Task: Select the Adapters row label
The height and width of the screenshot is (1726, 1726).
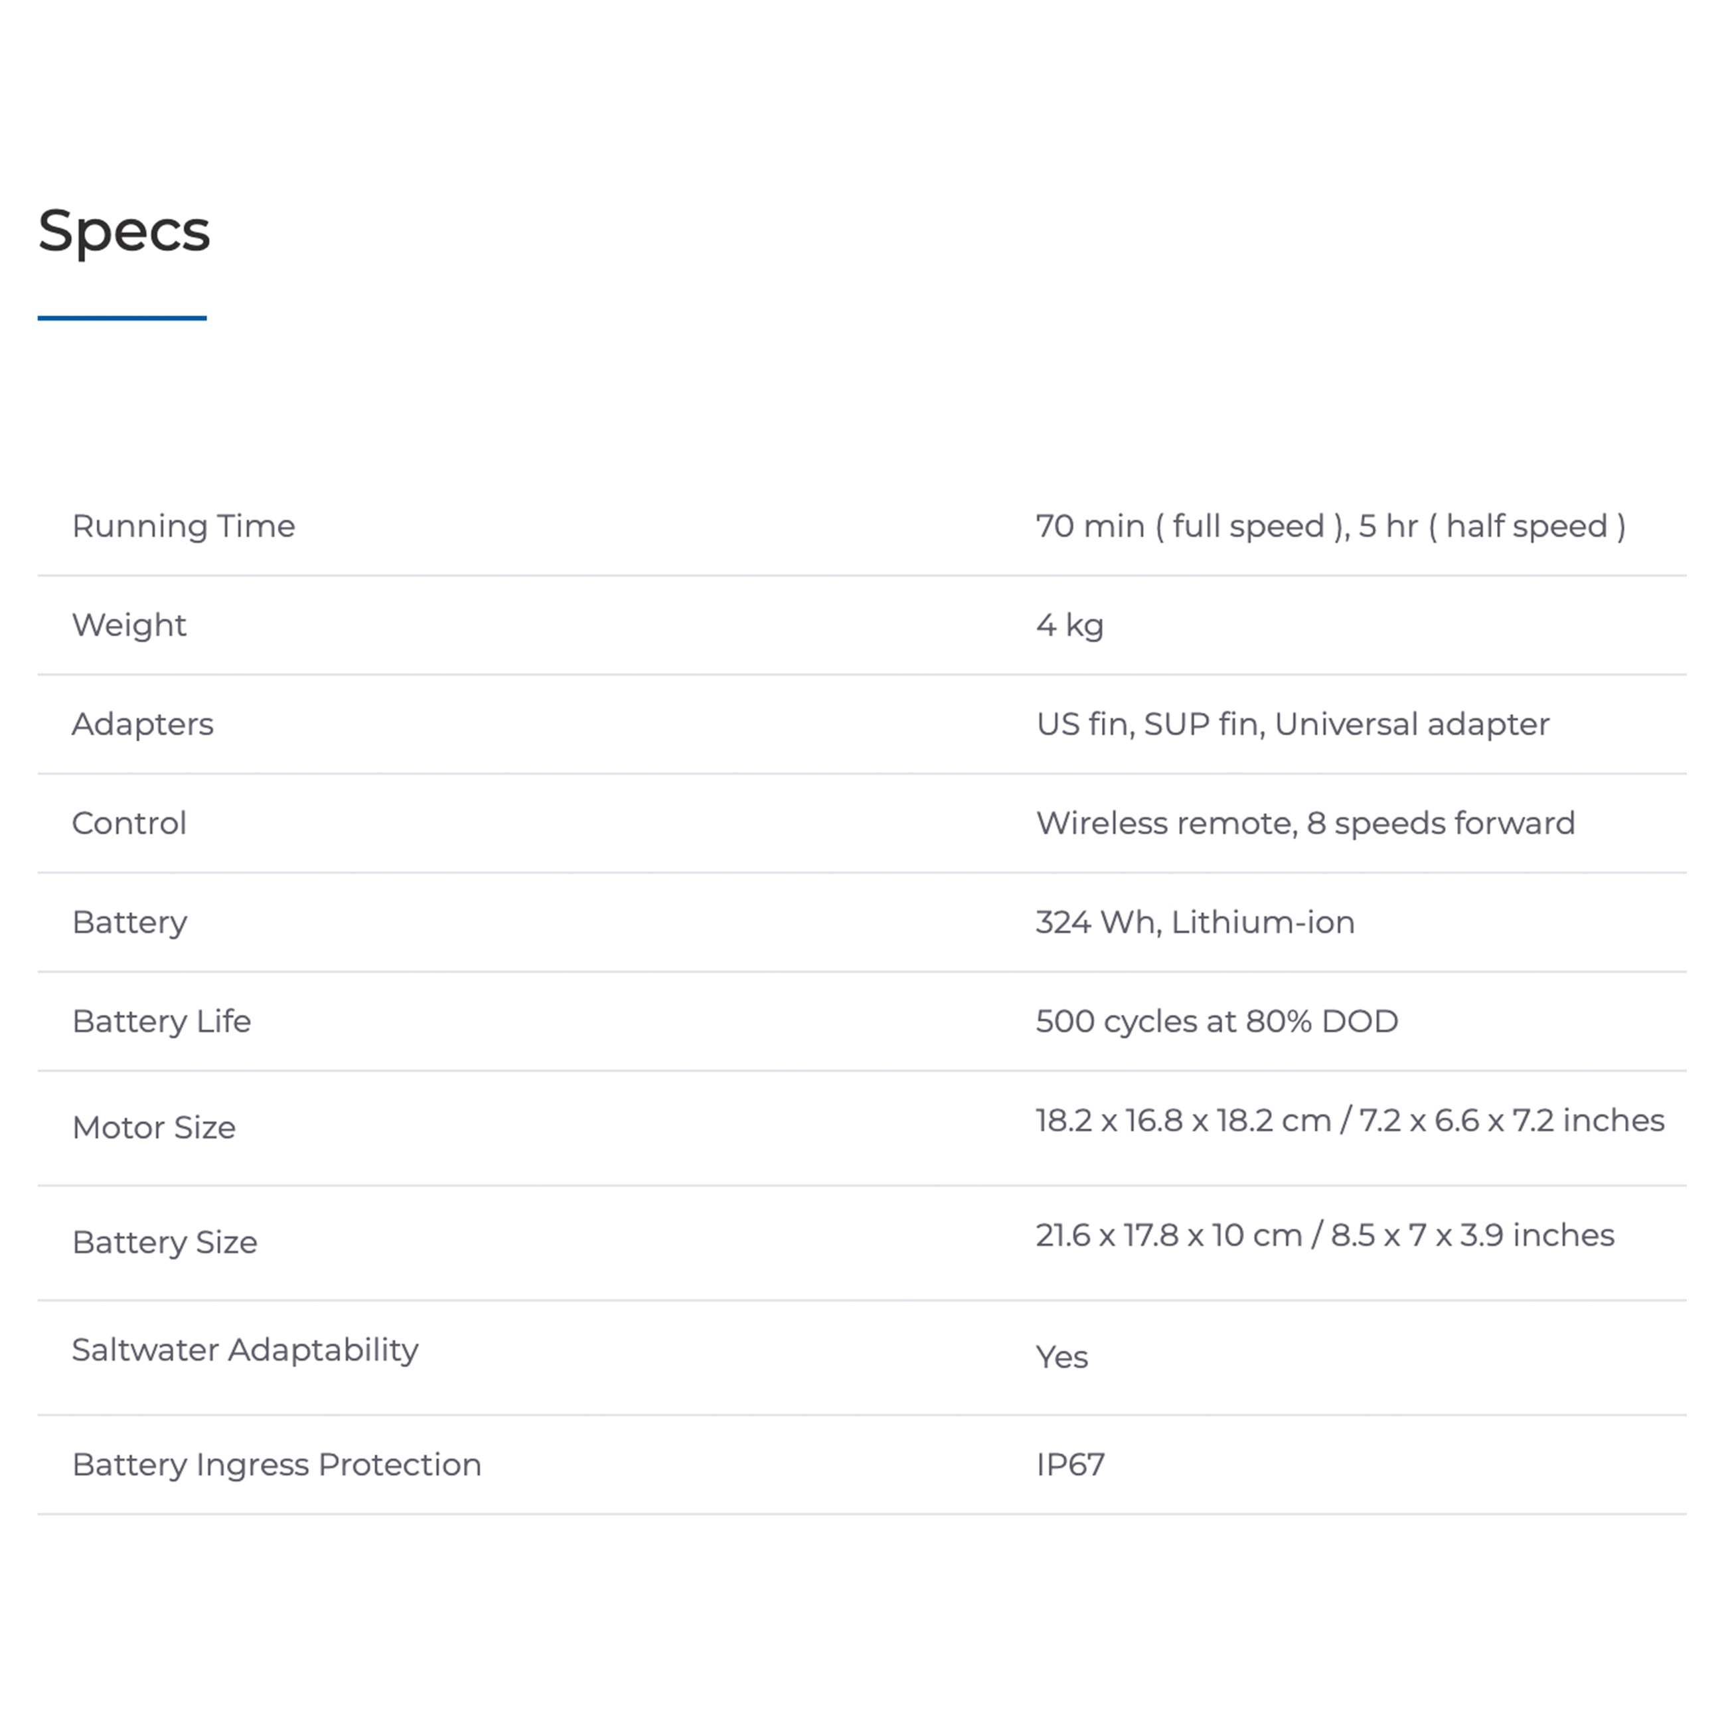Action: 143,724
